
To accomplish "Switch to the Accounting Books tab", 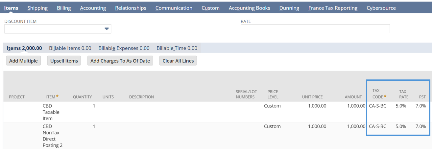I will point(249,8).
